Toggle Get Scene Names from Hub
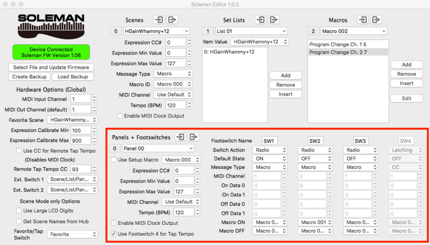Viewport: 430px width, 245px height. coord(19,221)
